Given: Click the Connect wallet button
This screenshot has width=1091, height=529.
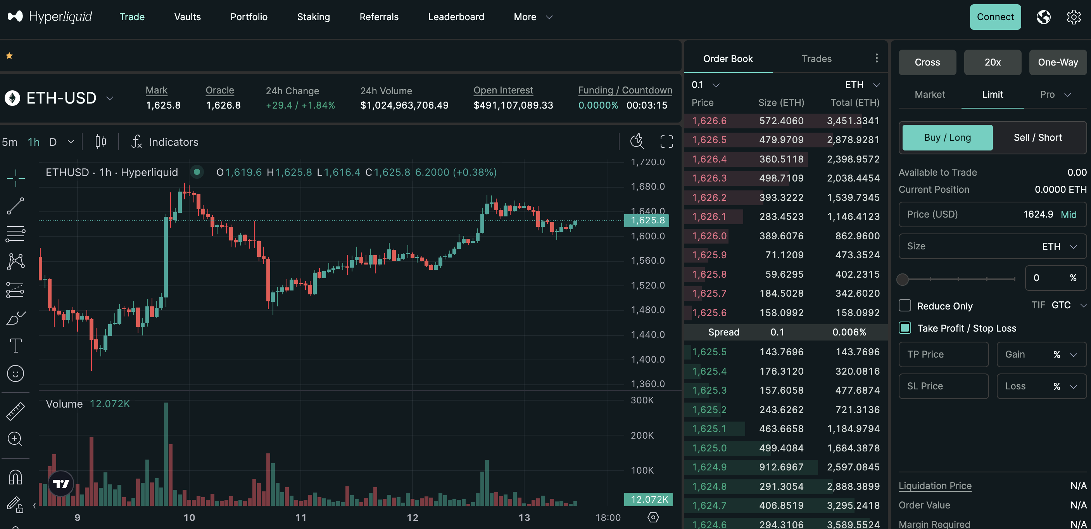Looking at the screenshot, I should (995, 17).
